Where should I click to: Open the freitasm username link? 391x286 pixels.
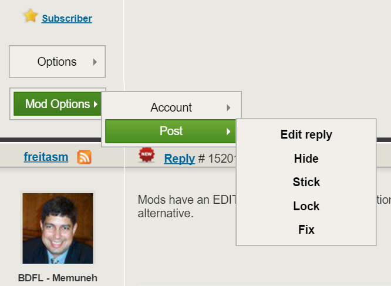(x=46, y=157)
